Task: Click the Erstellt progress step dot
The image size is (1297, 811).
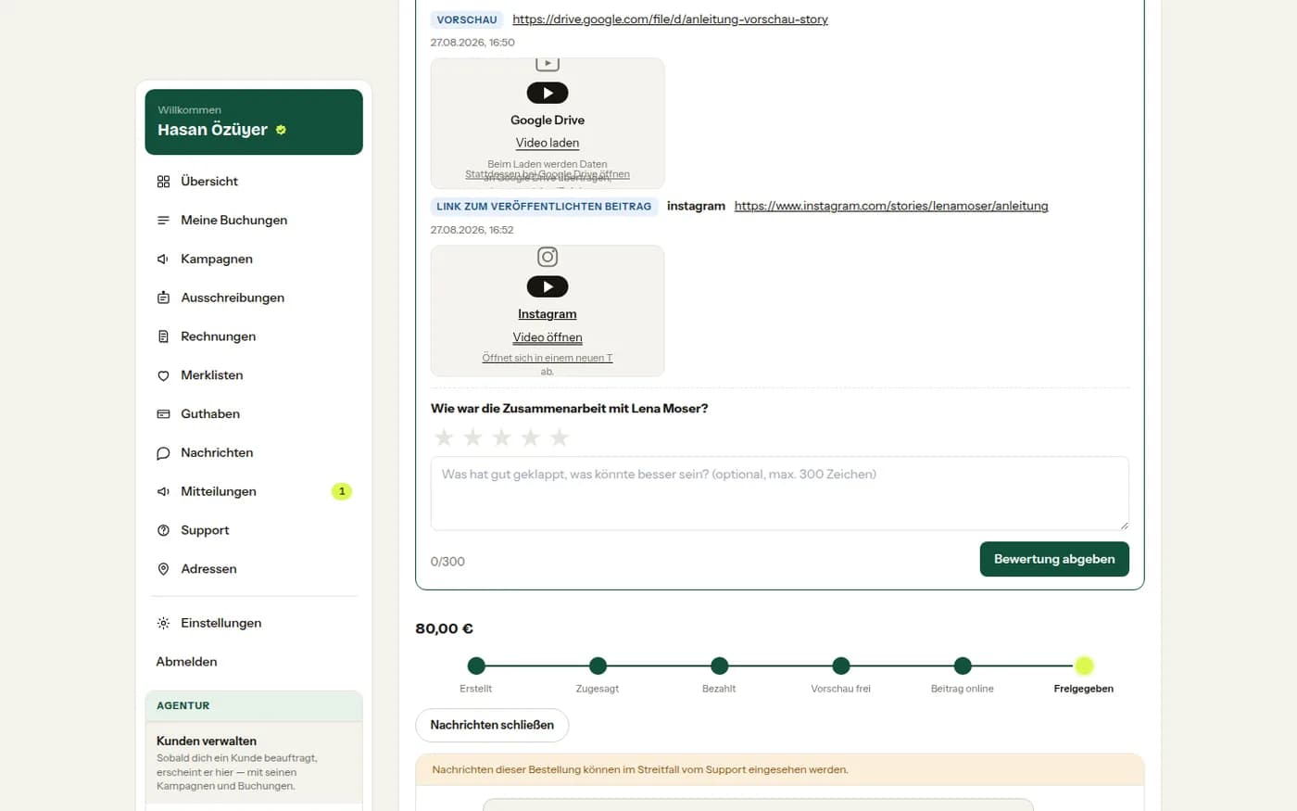Action: pyautogui.click(x=476, y=665)
